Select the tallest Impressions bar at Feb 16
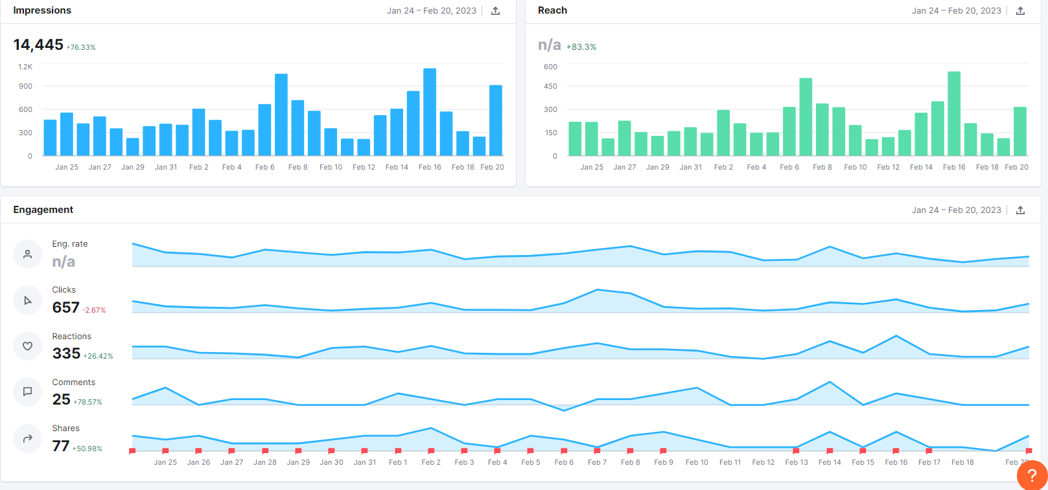Viewport: 1048px width, 490px height. click(x=430, y=112)
